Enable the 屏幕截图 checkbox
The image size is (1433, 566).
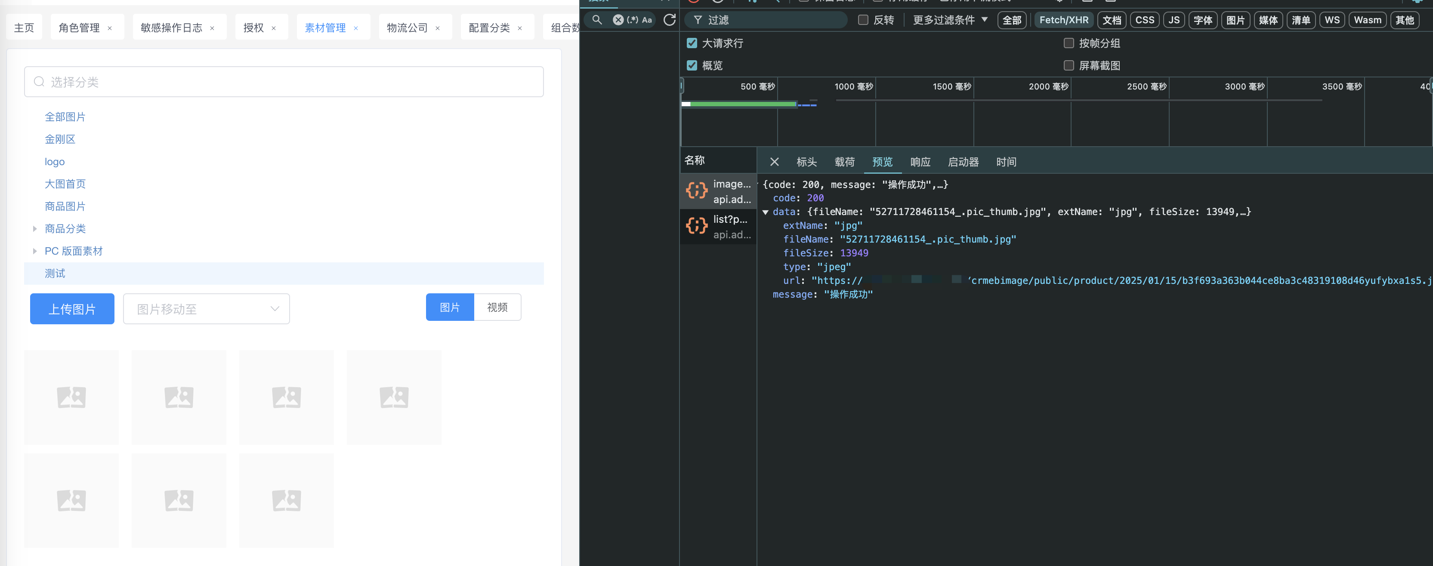[x=1068, y=65]
